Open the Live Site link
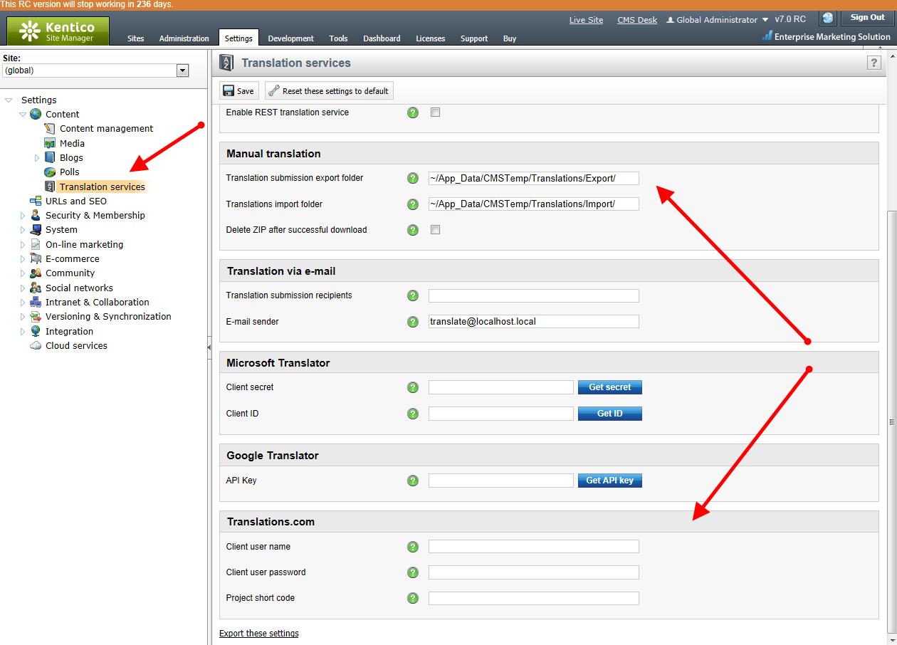 point(586,20)
